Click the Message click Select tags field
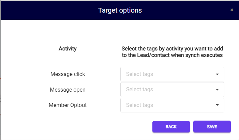This screenshot has height=140, width=239. click(172, 74)
